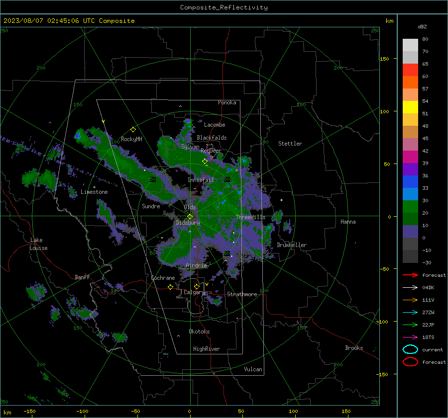Click yellow diamond marker beside RockyMH

[x=133, y=130]
